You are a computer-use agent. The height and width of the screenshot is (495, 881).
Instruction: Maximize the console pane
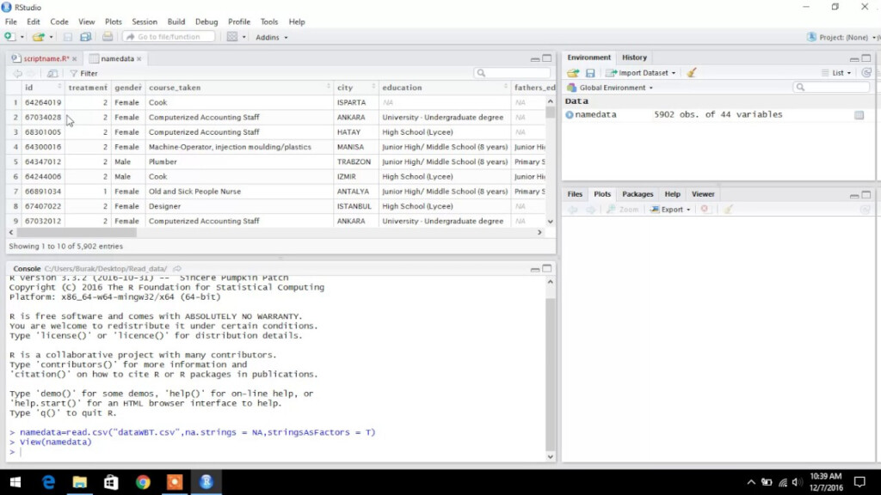coord(546,269)
